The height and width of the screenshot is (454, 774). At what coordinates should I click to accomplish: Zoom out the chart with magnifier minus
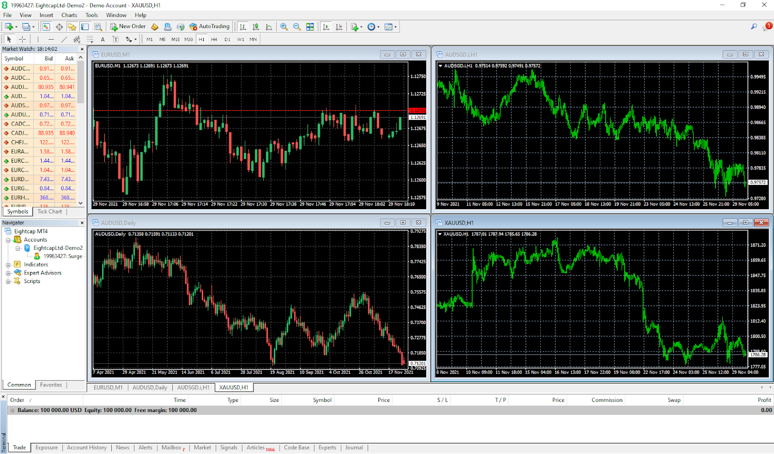coord(297,27)
